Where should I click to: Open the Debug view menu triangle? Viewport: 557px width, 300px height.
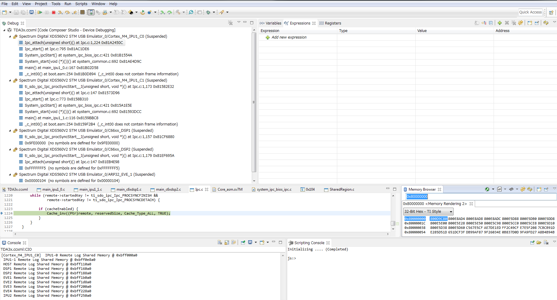click(x=239, y=22)
